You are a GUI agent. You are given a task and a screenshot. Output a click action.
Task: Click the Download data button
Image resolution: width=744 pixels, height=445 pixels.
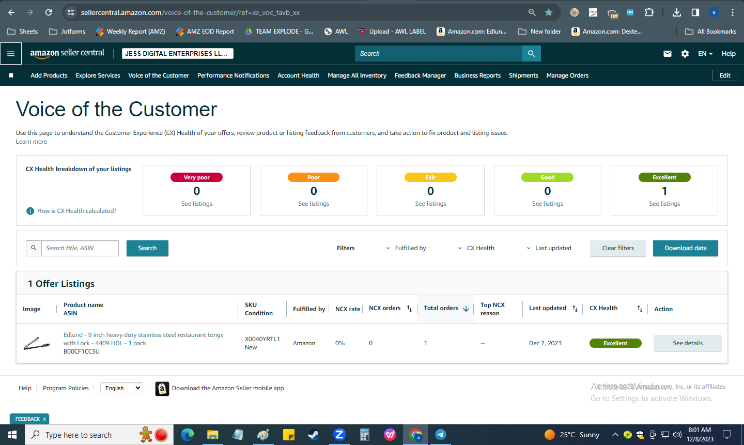click(686, 248)
